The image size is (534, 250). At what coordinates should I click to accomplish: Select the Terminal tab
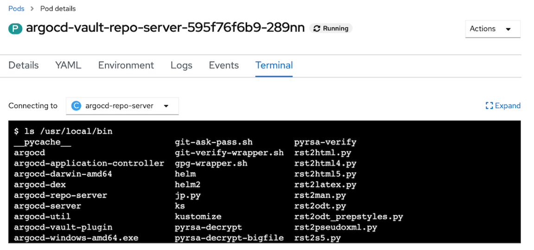tap(274, 65)
